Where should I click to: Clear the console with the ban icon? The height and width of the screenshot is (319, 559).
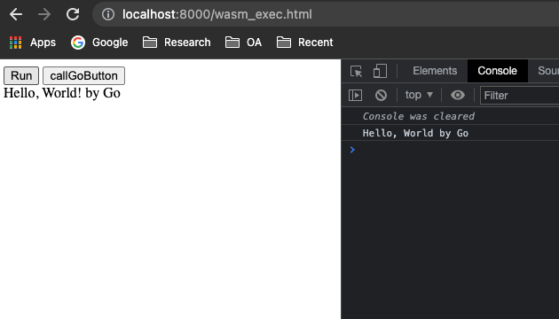381,95
